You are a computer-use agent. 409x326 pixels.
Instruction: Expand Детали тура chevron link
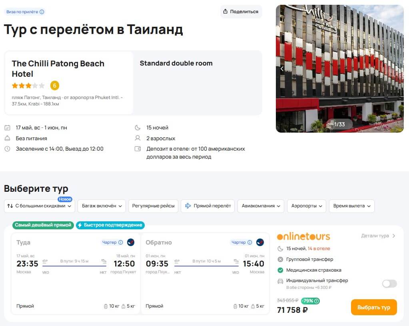click(x=378, y=236)
